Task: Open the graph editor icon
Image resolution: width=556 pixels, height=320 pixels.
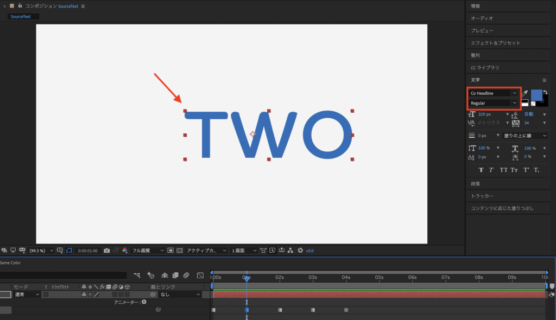Action: tap(200, 275)
